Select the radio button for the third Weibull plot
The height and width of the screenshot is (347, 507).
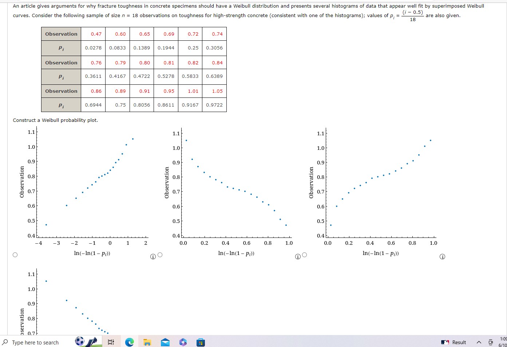click(304, 255)
